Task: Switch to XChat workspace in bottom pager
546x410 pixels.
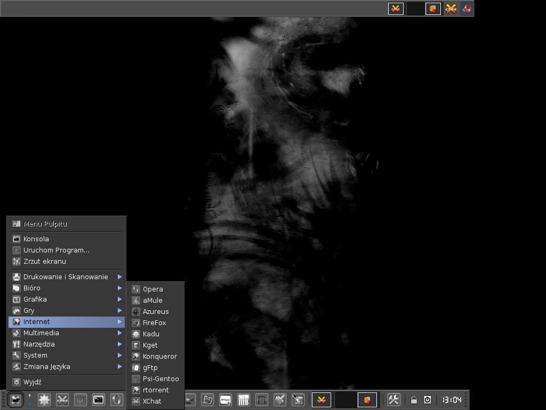Action: (322, 399)
